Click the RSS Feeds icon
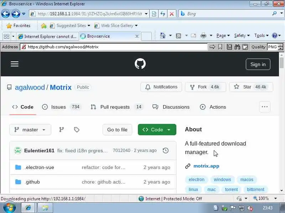 coord(178,36)
